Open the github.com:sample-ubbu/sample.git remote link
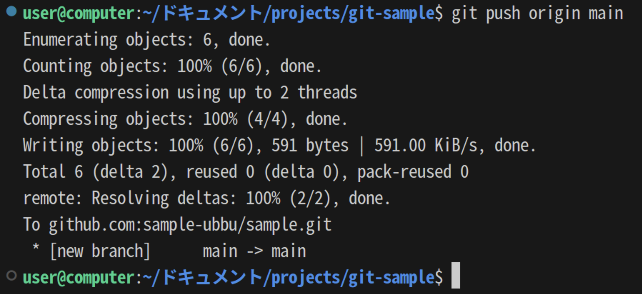The height and width of the screenshot is (294, 642). click(190, 225)
